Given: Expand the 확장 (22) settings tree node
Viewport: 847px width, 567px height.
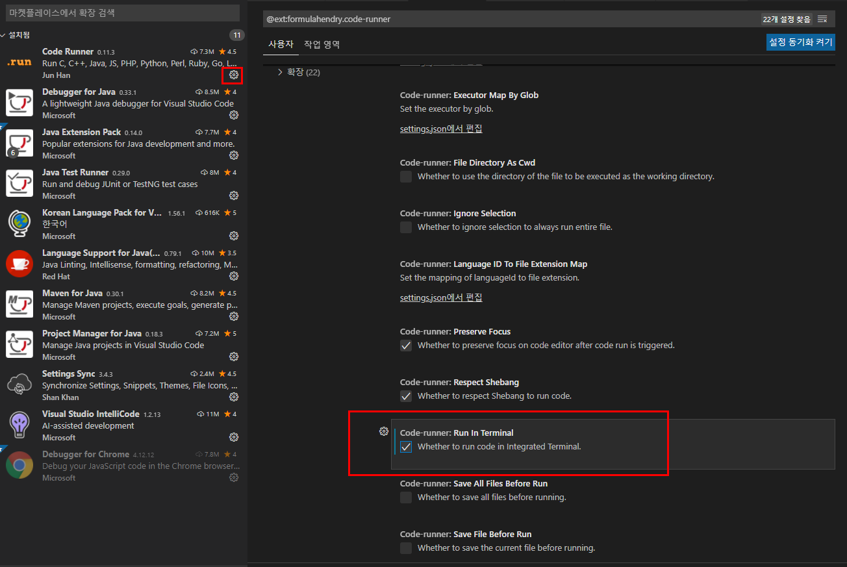Looking at the screenshot, I should (299, 72).
